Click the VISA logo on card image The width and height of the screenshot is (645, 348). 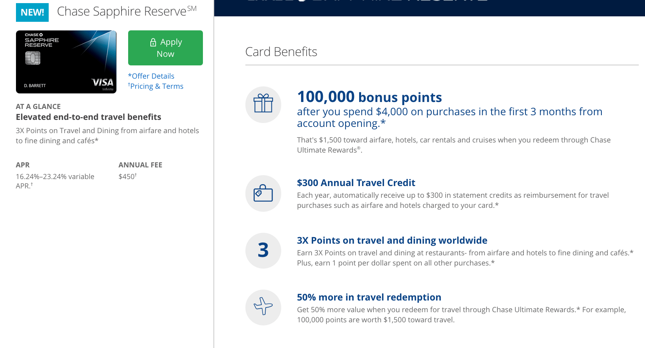click(x=102, y=82)
